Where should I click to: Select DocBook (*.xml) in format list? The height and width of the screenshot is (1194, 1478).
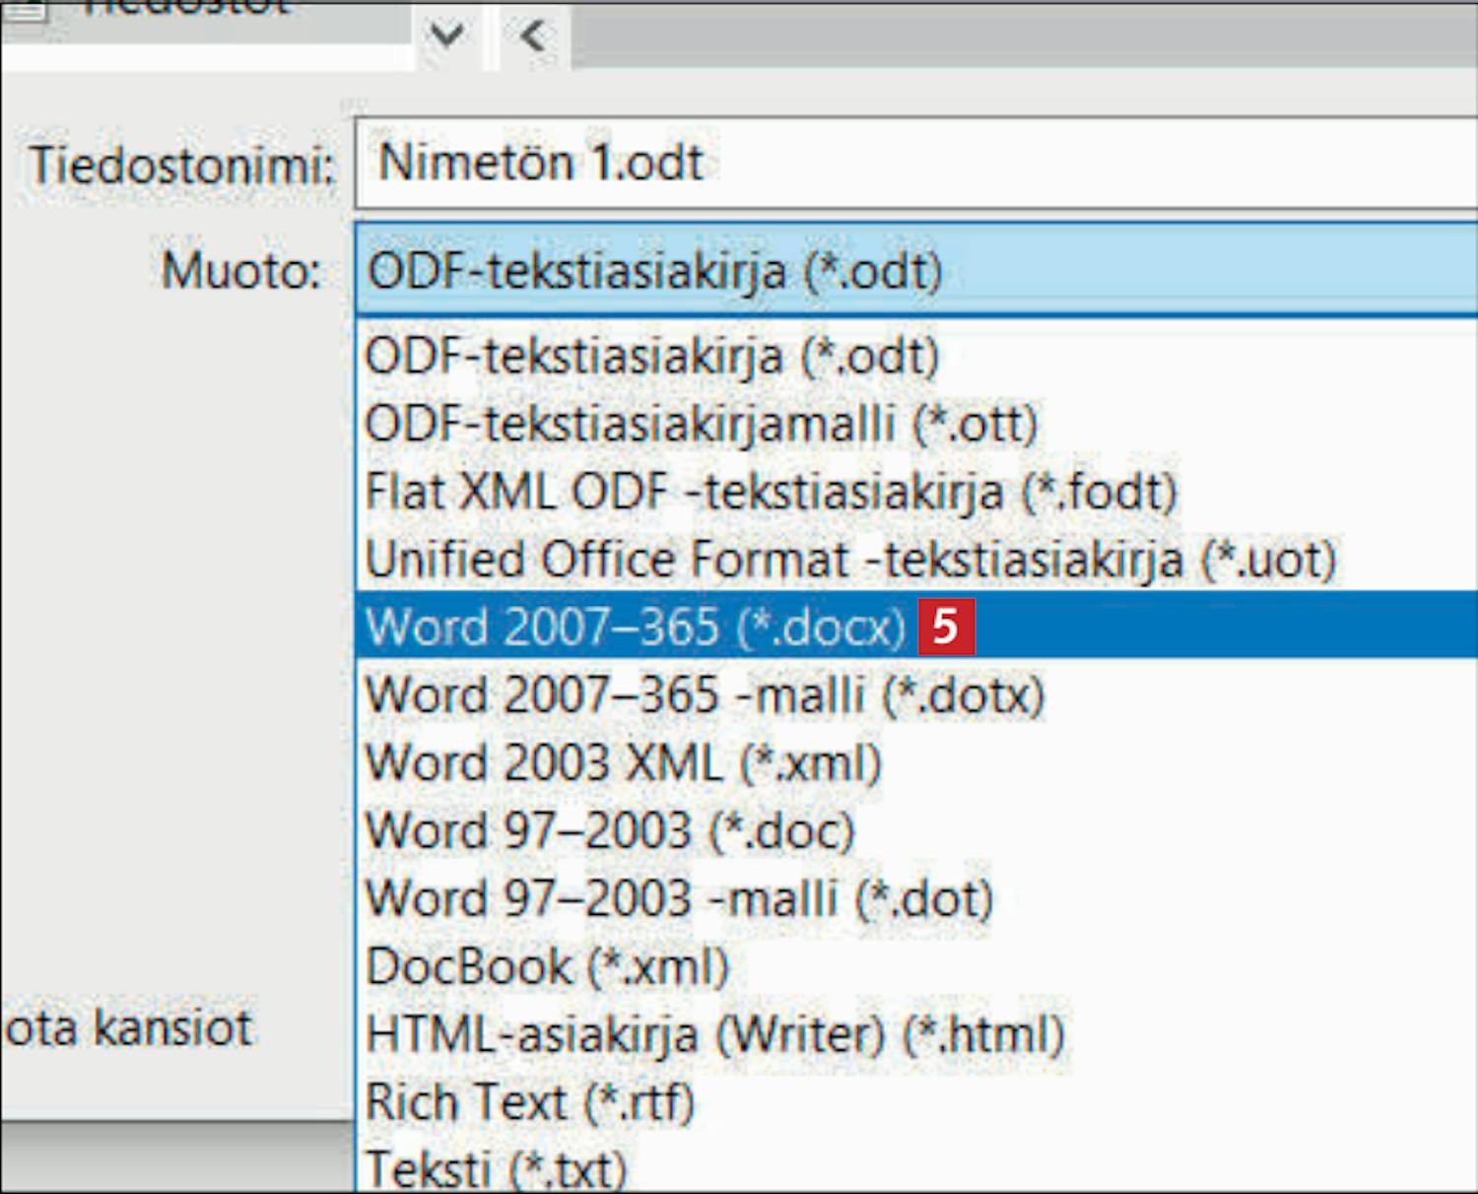point(547,966)
